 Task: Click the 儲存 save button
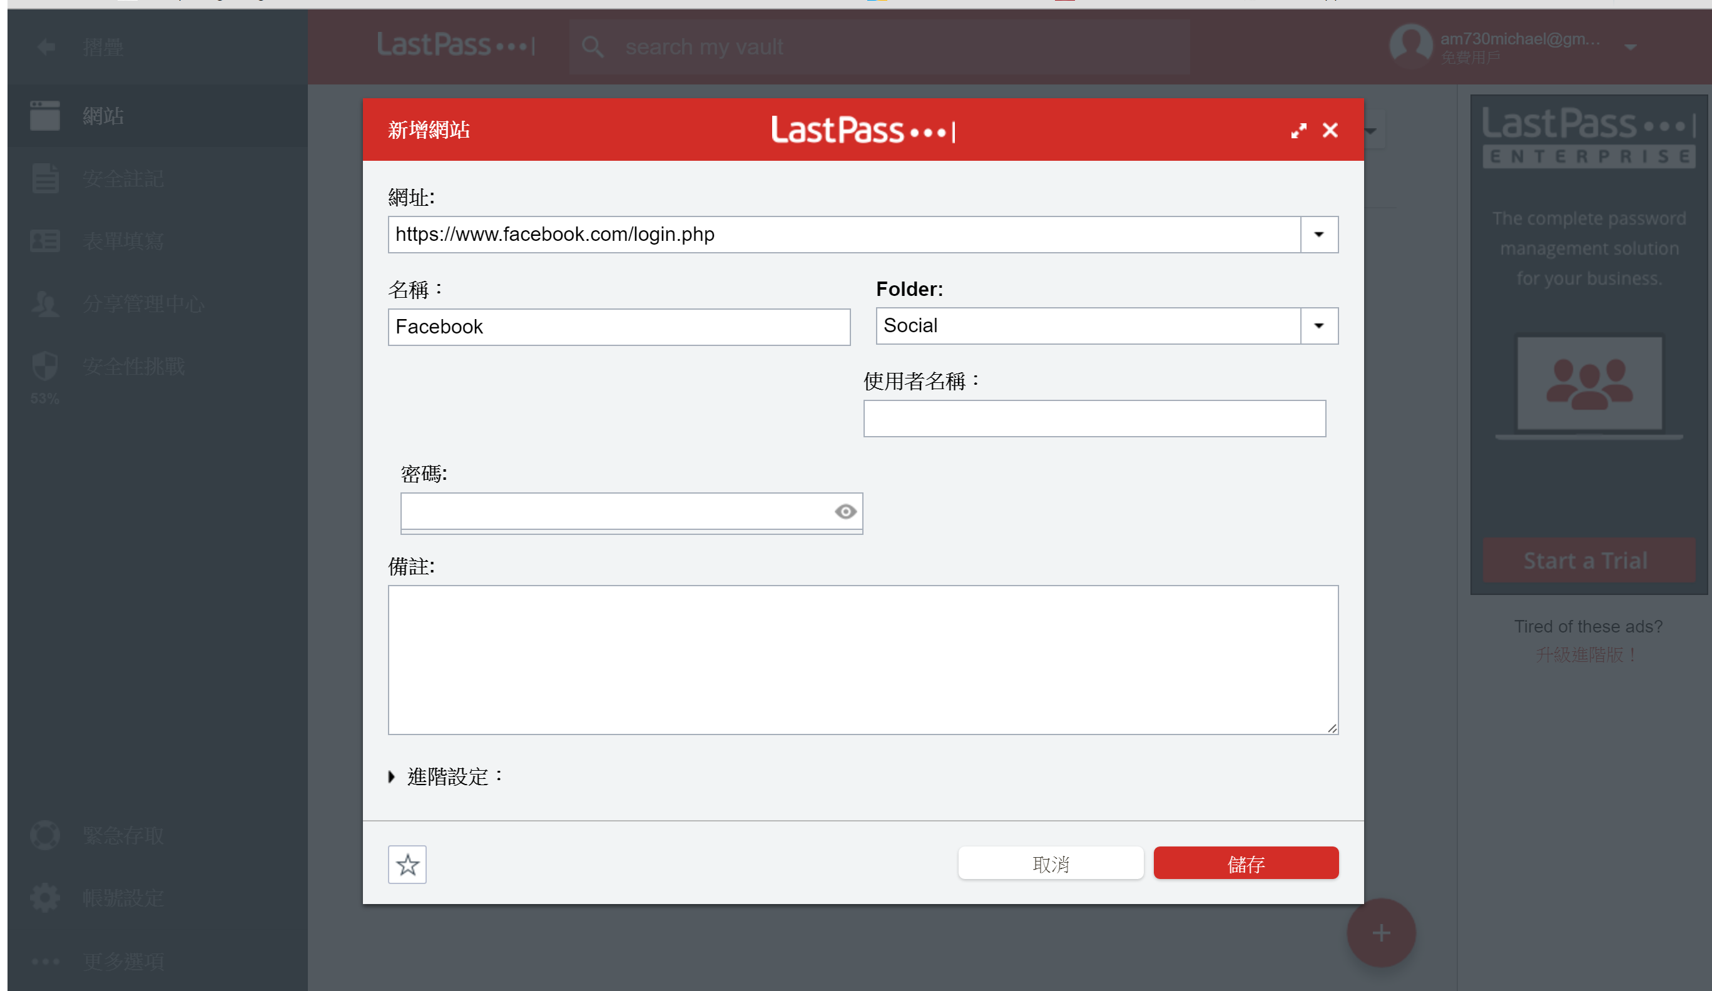[x=1245, y=863]
